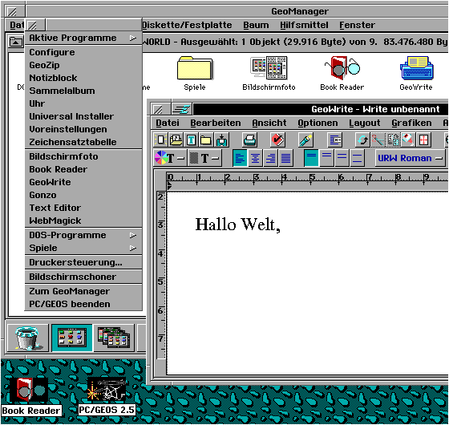Viewport: 449px width, 425px height.
Task: Select one-and-a-half line spacing
Action: [x=326, y=158]
